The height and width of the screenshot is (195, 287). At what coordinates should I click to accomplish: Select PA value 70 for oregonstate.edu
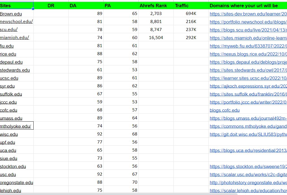pyautogui.click(x=135, y=182)
